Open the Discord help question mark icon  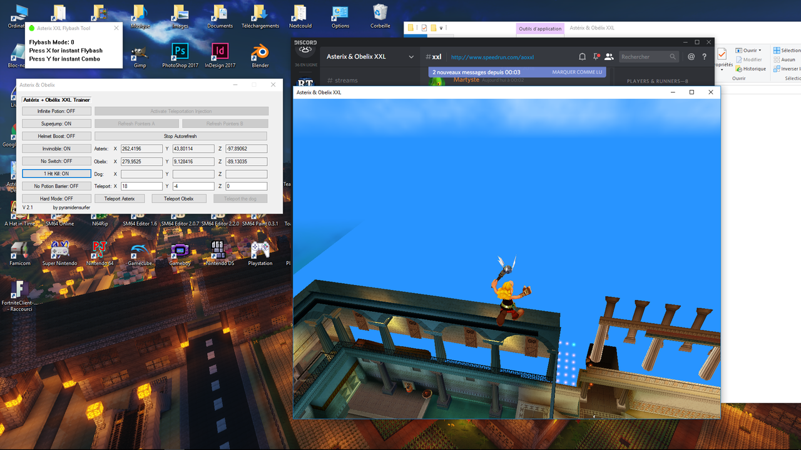pos(704,57)
